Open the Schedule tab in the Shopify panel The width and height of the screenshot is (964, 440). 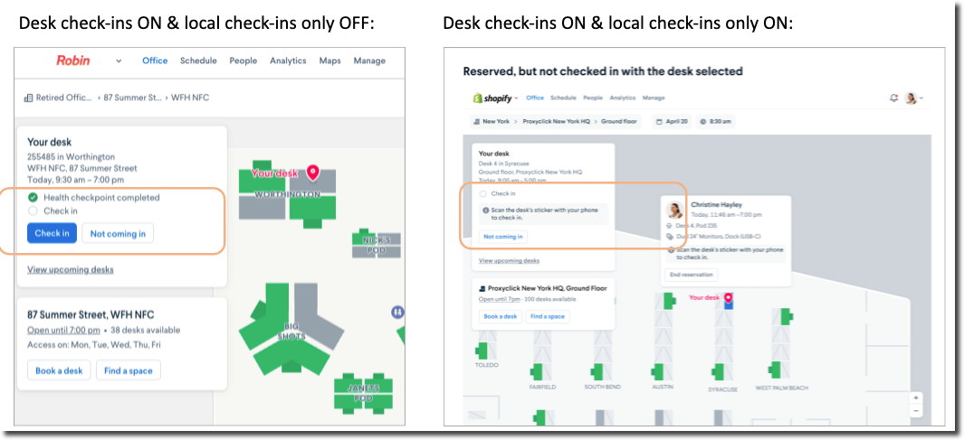point(563,98)
